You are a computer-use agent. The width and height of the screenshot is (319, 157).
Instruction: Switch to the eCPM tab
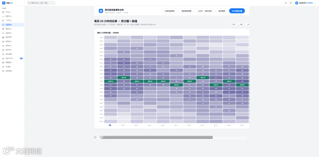(205, 11)
